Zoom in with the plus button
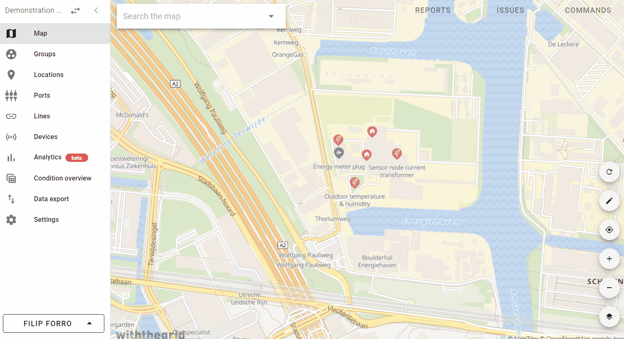Screen dimensions: 624x339 click(x=609, y=259)
